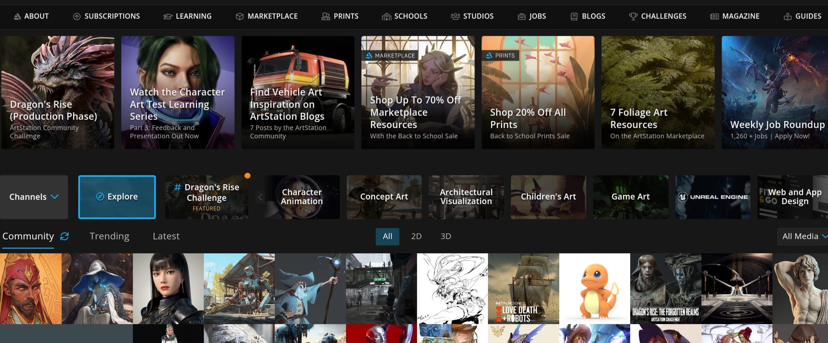The width and height of the screenshot is (828, 343).
Task: Click the Unreal Engine logo icon
Action: click(x=682, y=197)
